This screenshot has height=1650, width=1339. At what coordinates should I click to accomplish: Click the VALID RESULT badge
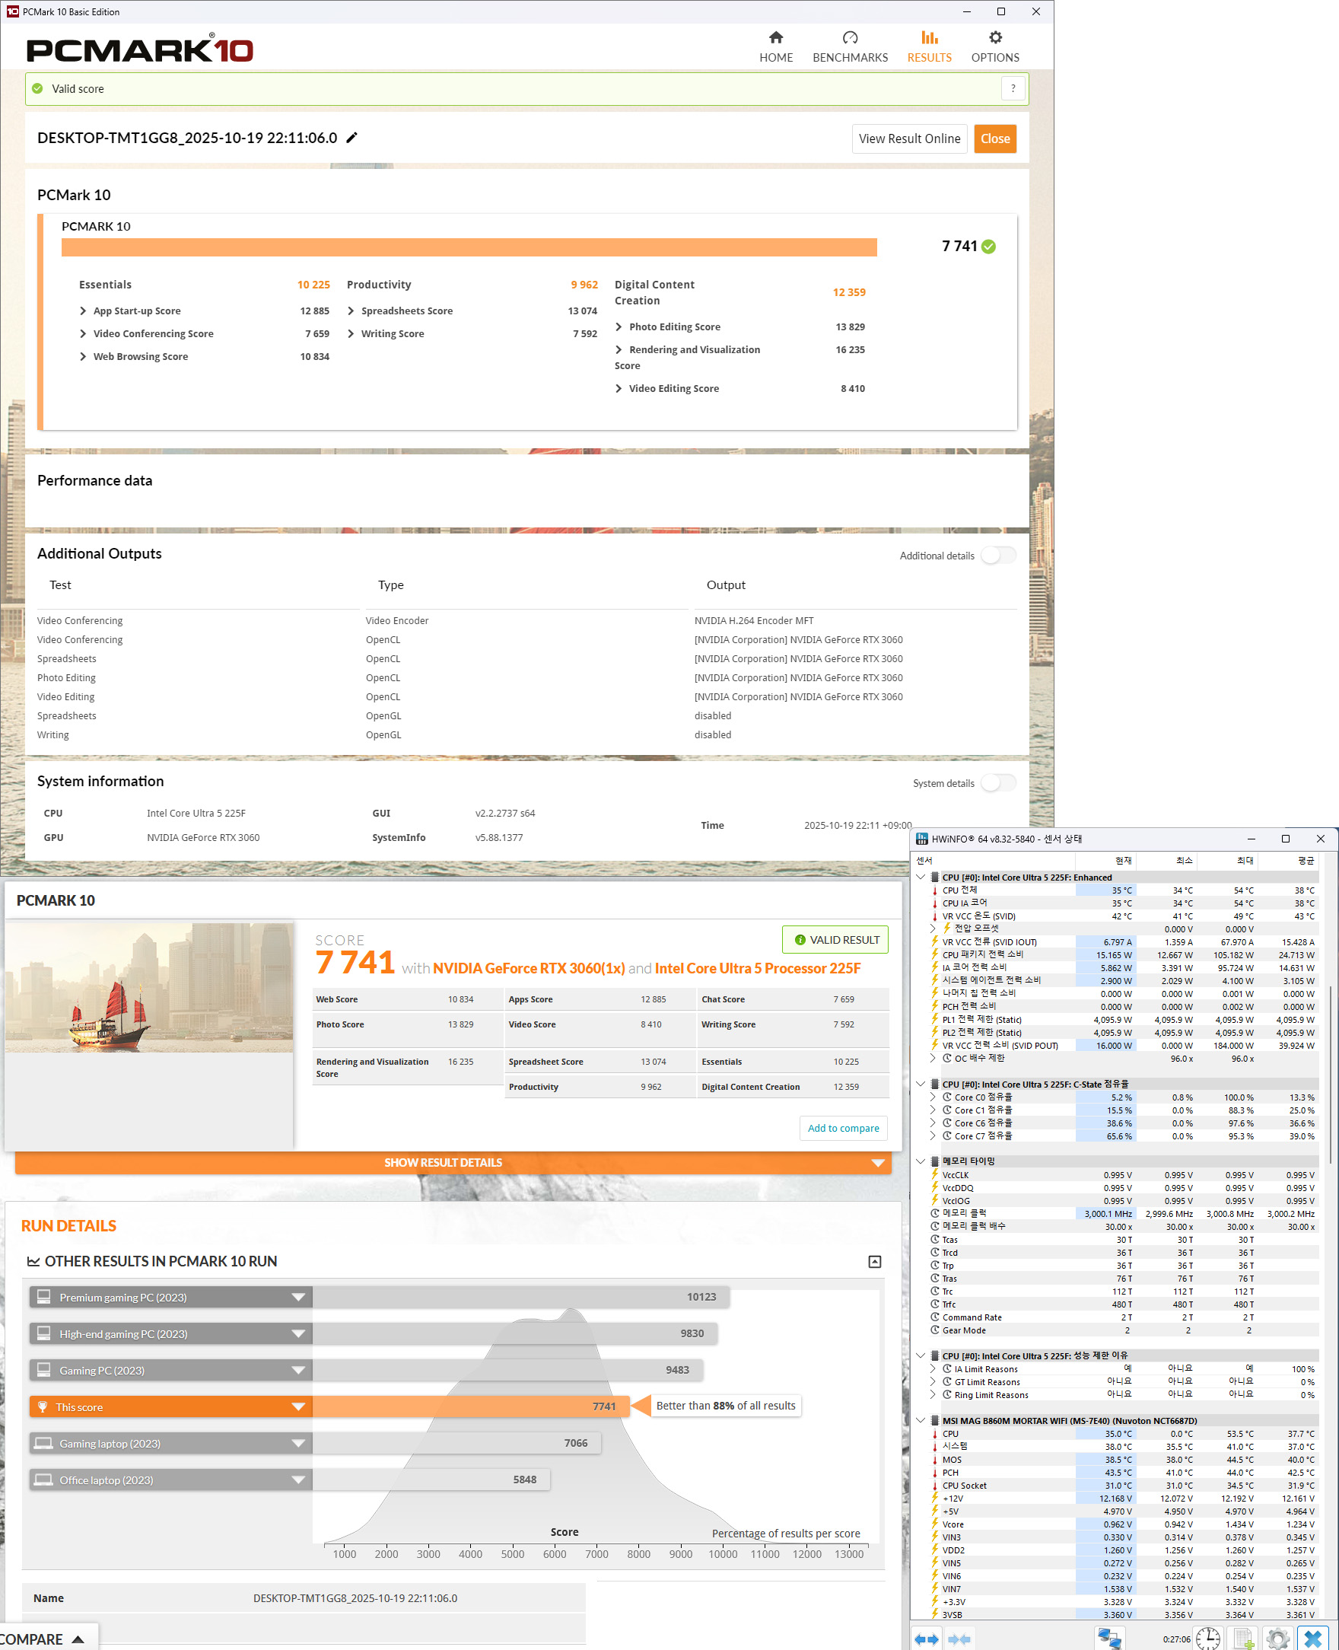point(835,940)
